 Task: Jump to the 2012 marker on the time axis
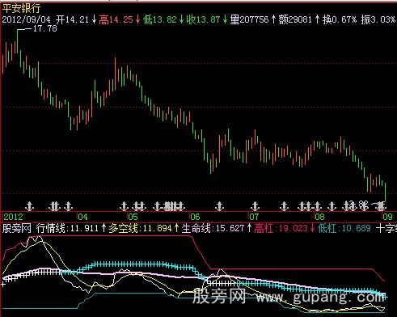click(13, 217)
